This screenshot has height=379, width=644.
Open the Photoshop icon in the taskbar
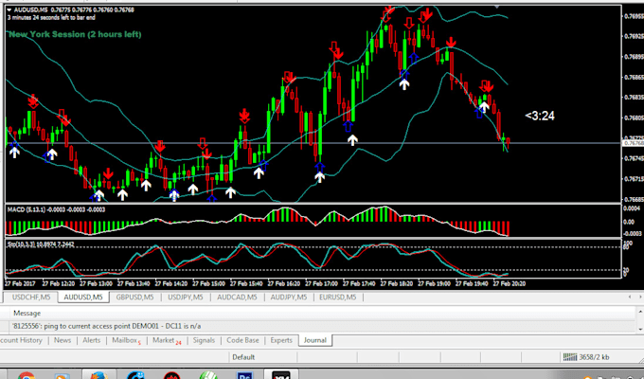[245, 376]
